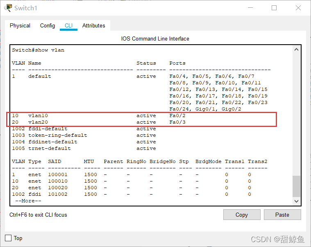Viewport: 311px width, 247px height.
Task: Click the 'Gig0/1' port entry
Action: (206, 109)
